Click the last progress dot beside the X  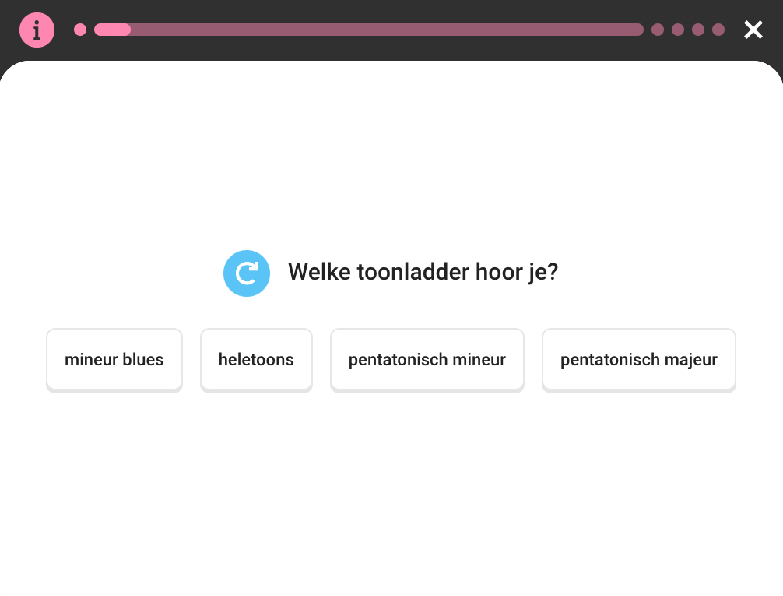718,30
